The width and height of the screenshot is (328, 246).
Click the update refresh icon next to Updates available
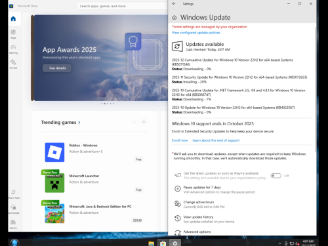point(177,47)
